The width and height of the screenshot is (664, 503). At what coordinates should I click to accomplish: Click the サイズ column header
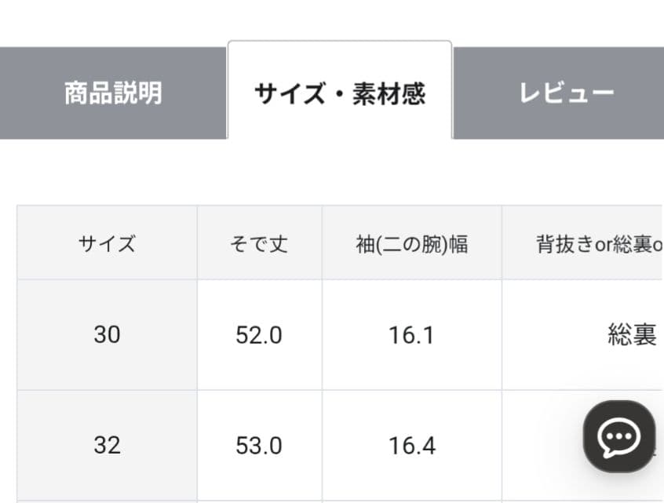pos(106,242)
